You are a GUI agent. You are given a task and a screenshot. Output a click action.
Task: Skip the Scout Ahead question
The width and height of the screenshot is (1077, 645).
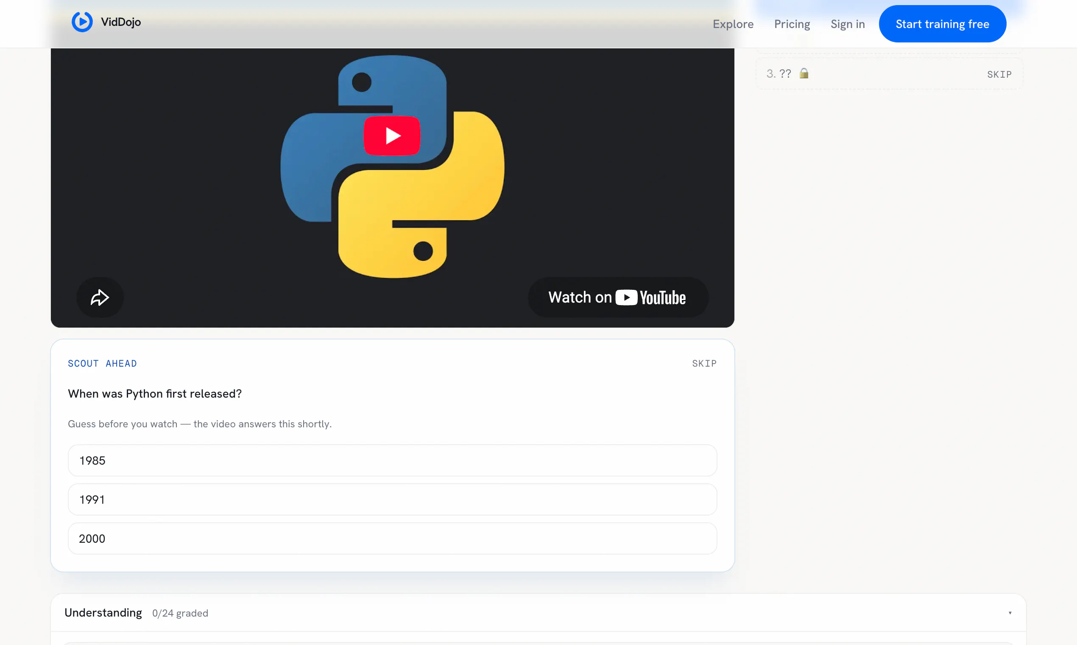coord(704,363)
